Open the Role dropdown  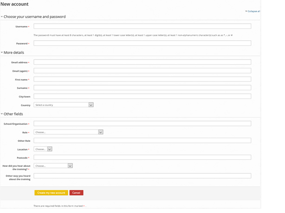pyautogui.click(x=68, y=132)
